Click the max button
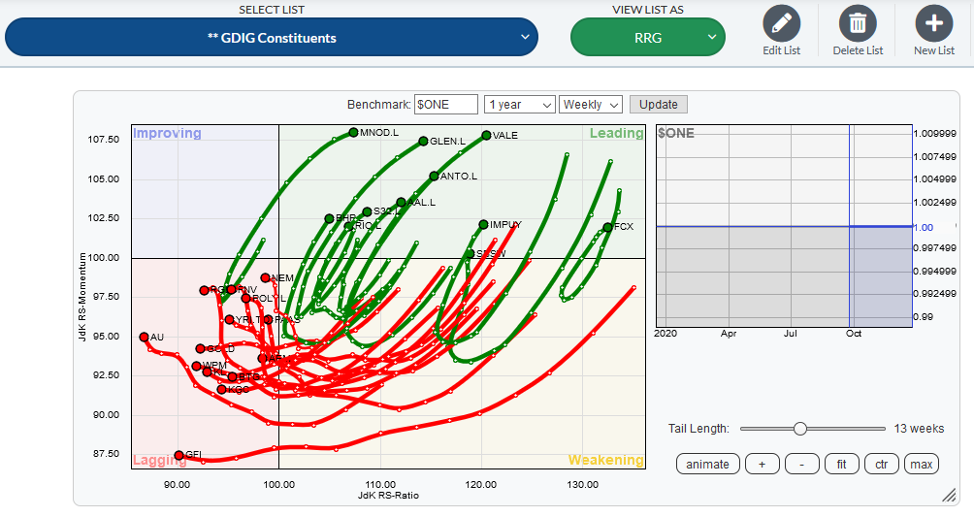This screenshot has width=974, height=517. click(x=922, y=465)
